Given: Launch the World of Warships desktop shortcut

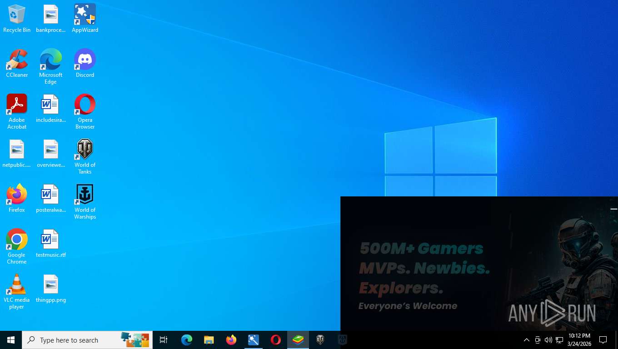Looking at the screenshot, I should (x=85, y=202).
